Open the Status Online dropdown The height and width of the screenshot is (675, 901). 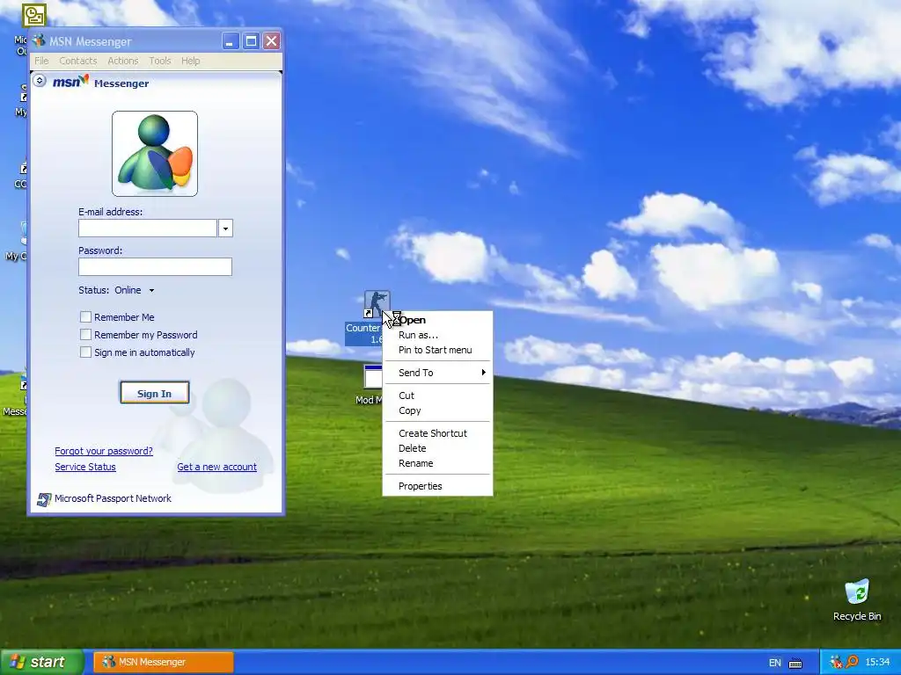[151, 290]
